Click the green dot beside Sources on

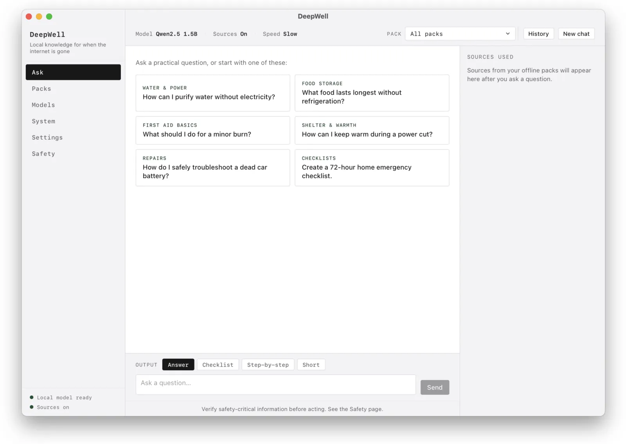click(x=32, y=407)
